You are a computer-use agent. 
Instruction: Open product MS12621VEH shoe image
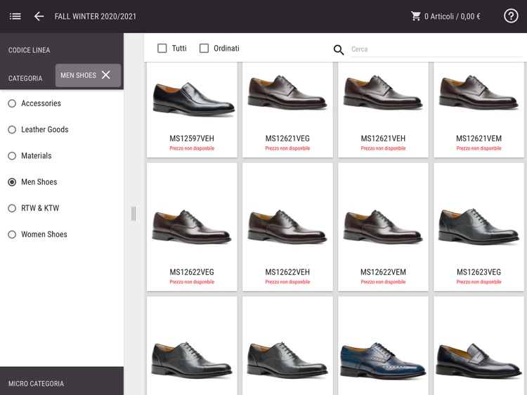pyautogui.click(x=383, y=93)
